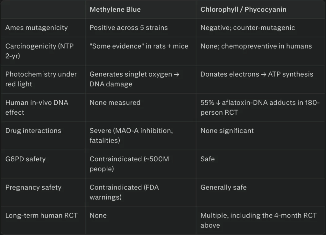Click the Ames mutagenicity row label

coord(37,28)
